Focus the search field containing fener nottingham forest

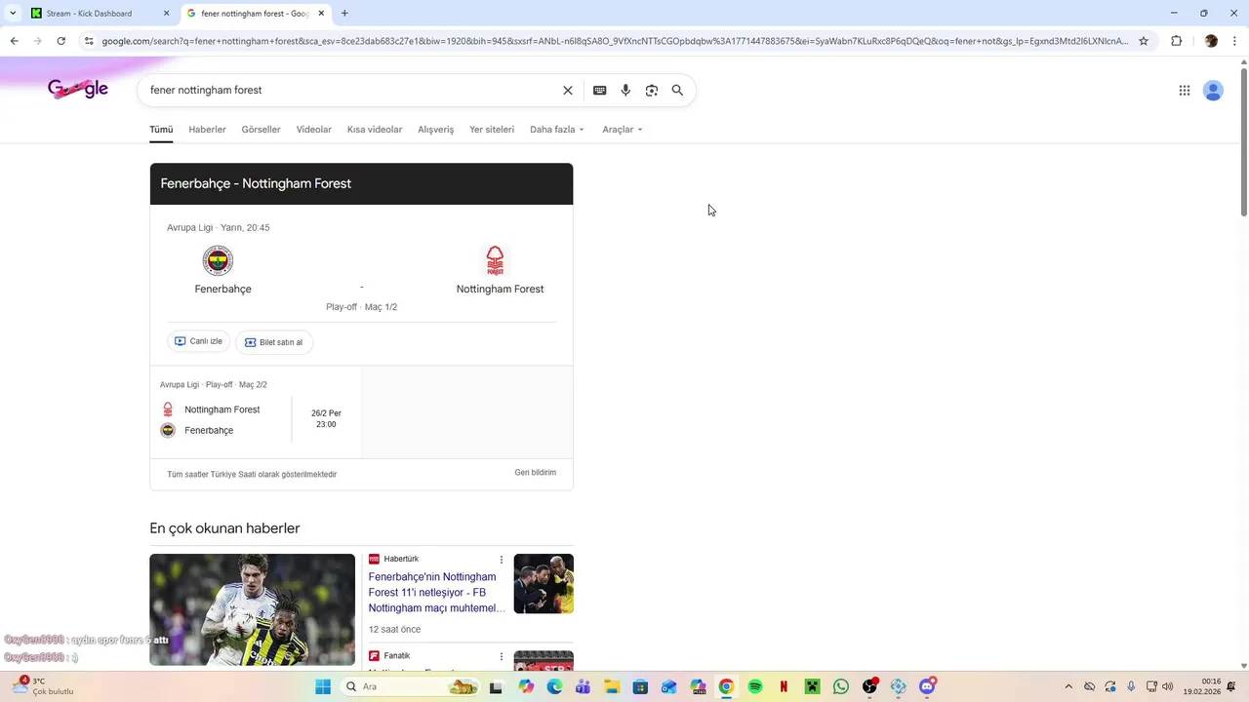[x=351, y=91]
